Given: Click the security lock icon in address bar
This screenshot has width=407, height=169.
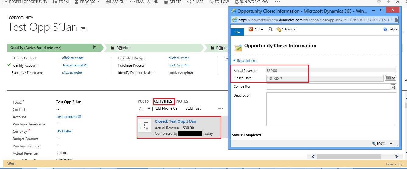Looking at the screenshot, I should click(x=395, y=20).
